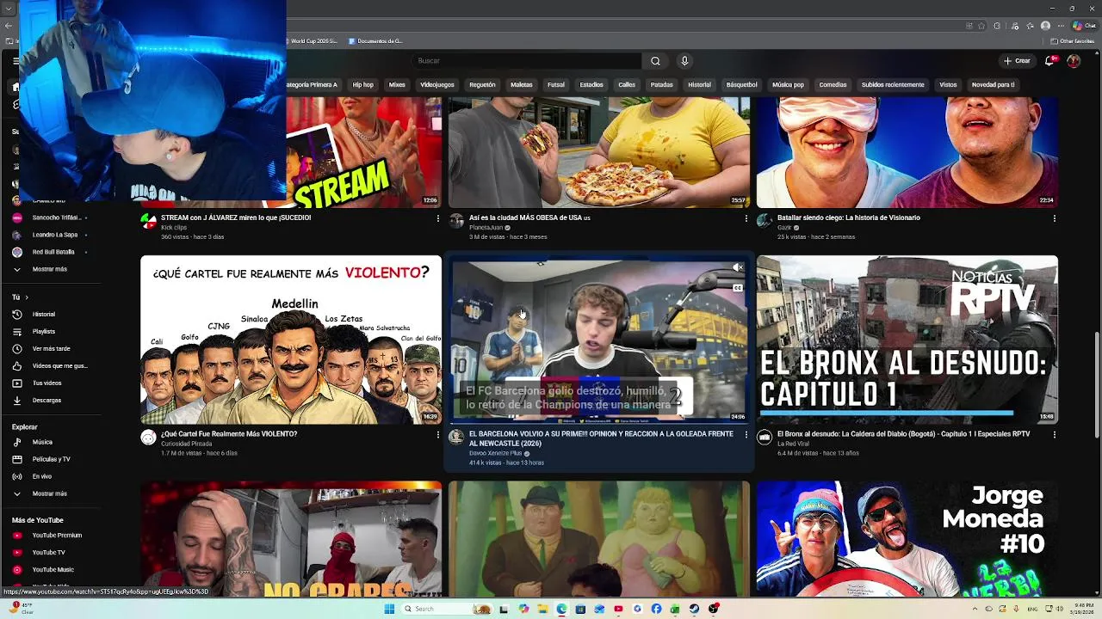
Task: Open PlanetaJuan channel name
Action: 486,228
